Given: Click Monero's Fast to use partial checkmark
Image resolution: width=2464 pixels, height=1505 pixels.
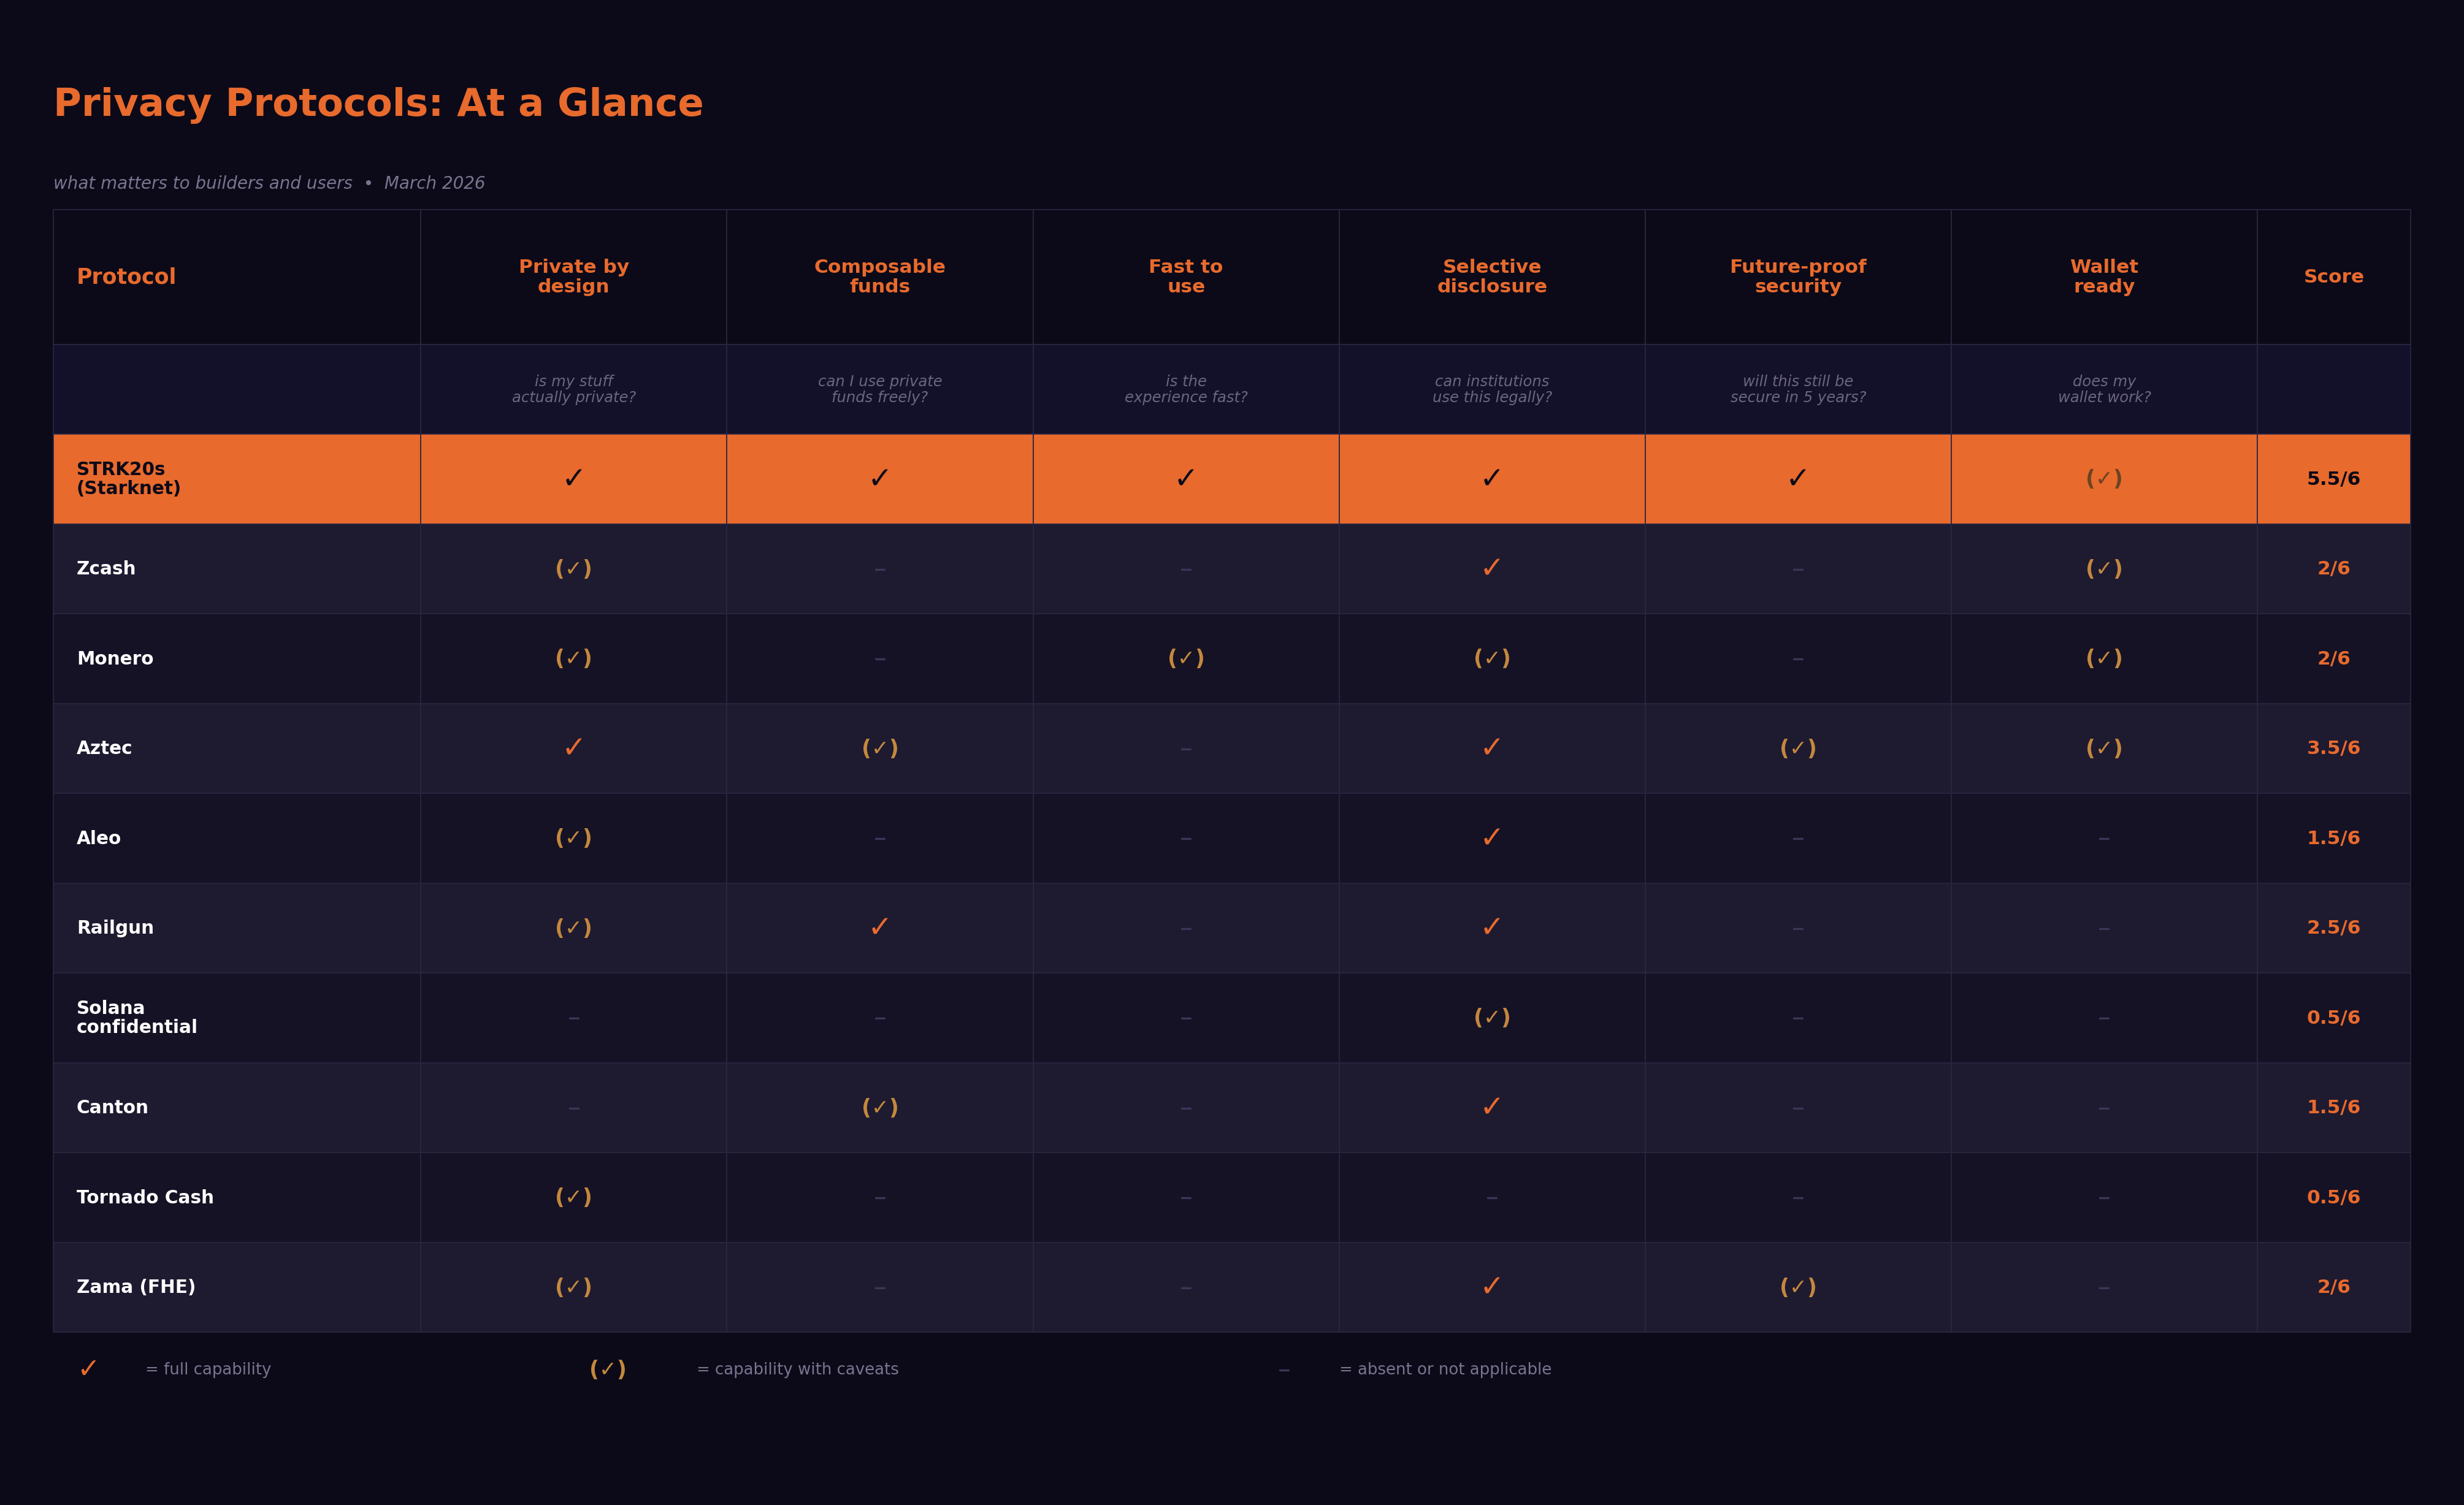Looking at the screenshot, I should coord(1185,658).
